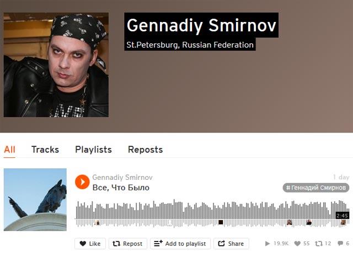Image resolution: width=353 pixels, height=264 pixels.
Task: Click the #Геннадий Смирнов tag
Action: click(316, 188)
